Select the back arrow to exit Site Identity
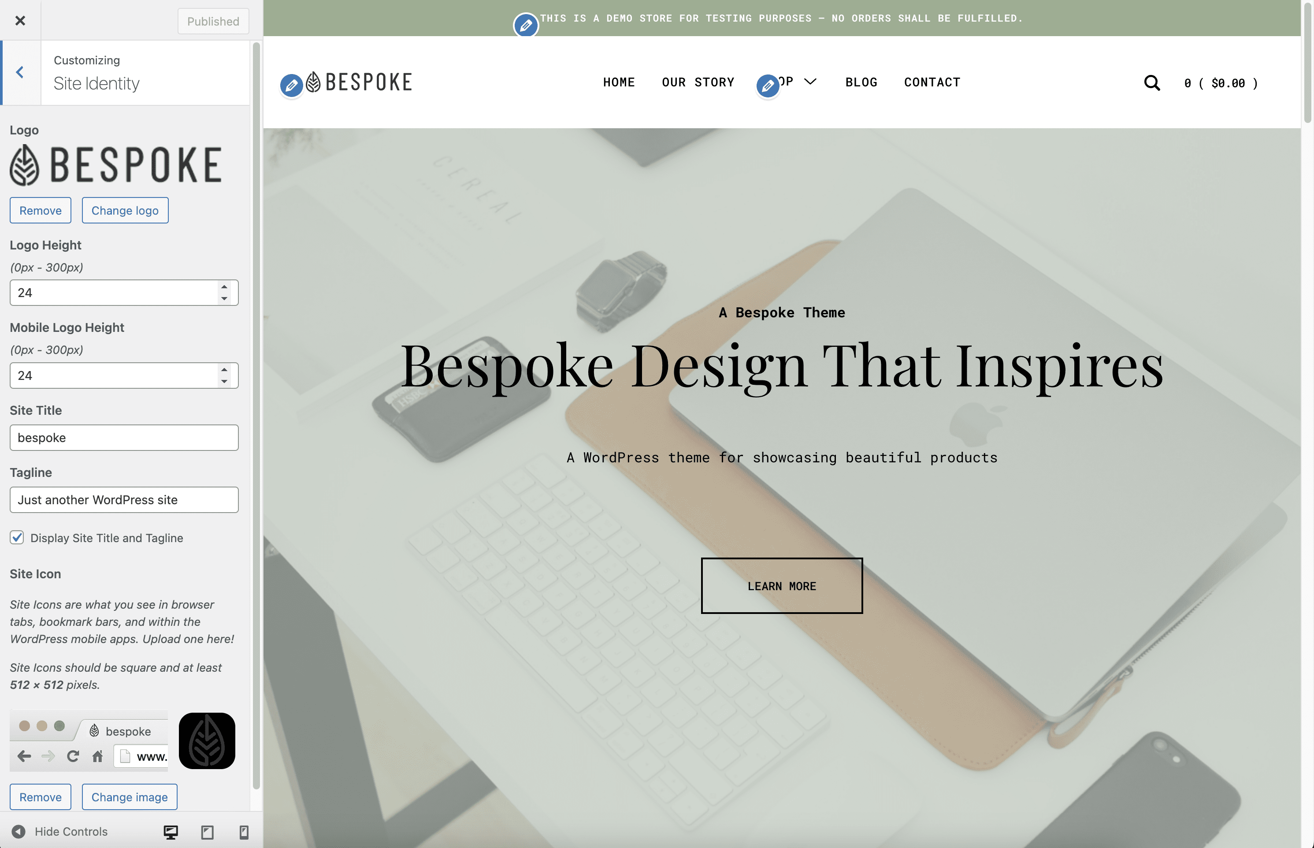Viewport: 1314px width, 848px height. (20, 72)
